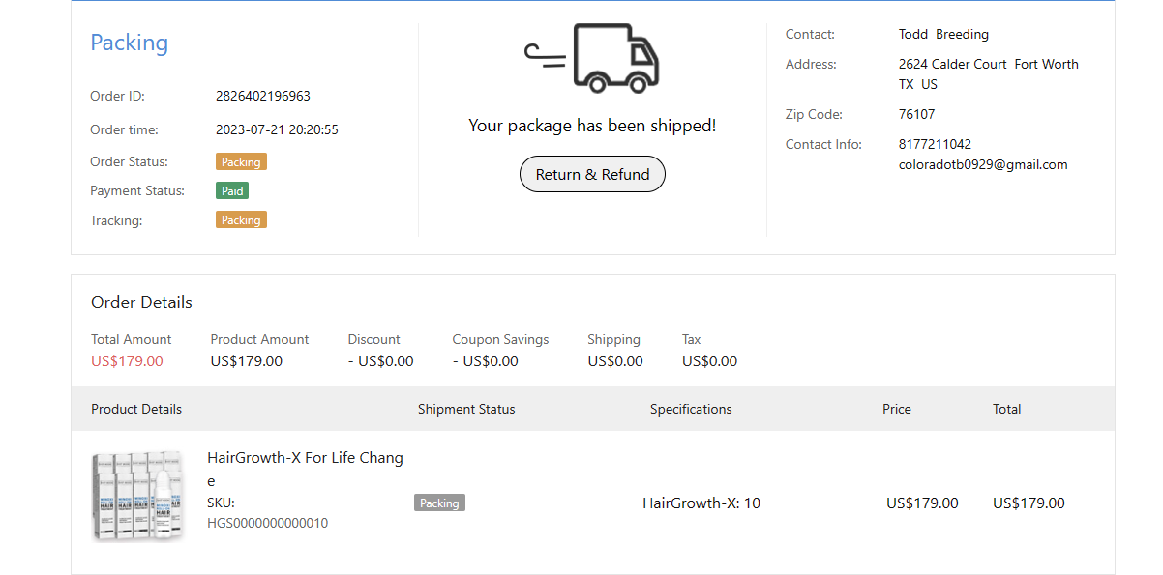Screen dimensions: 1163x575
Task: Click the gray Packing shipment status badge
Action: point(439,503)
